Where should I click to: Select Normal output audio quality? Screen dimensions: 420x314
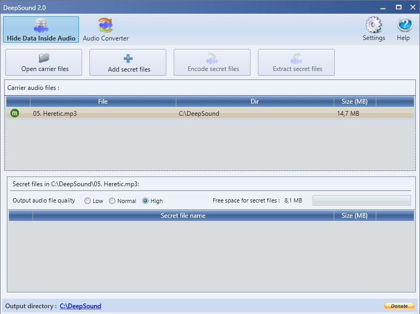point(113,201)
